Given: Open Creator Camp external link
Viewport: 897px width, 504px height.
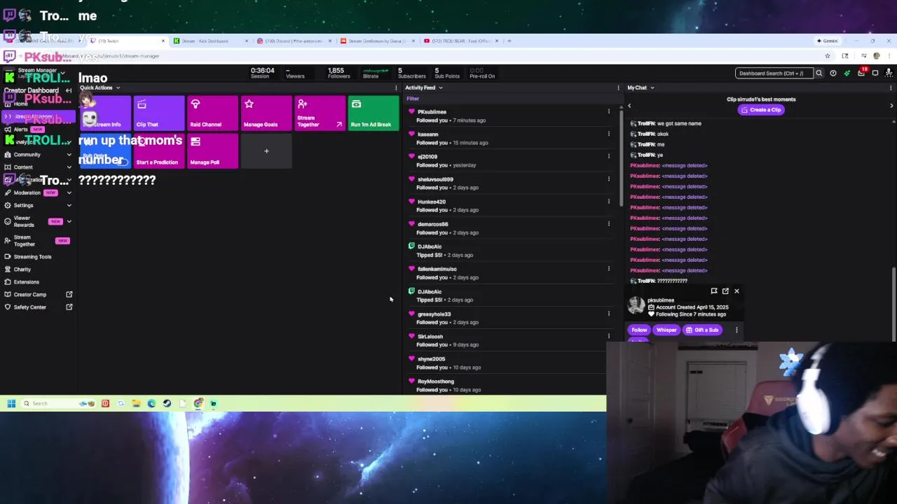Looking at the screenshot, I should (69, 294).
